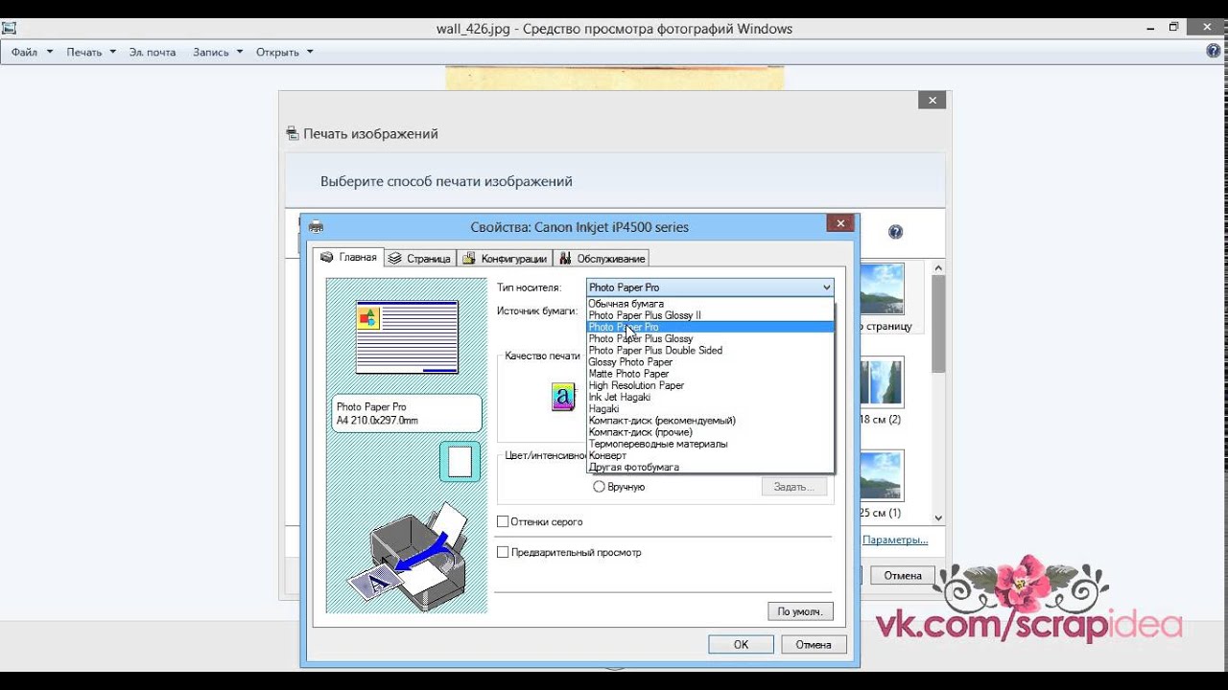Select the full page layout thumbnail

click(x=882, y=288)
